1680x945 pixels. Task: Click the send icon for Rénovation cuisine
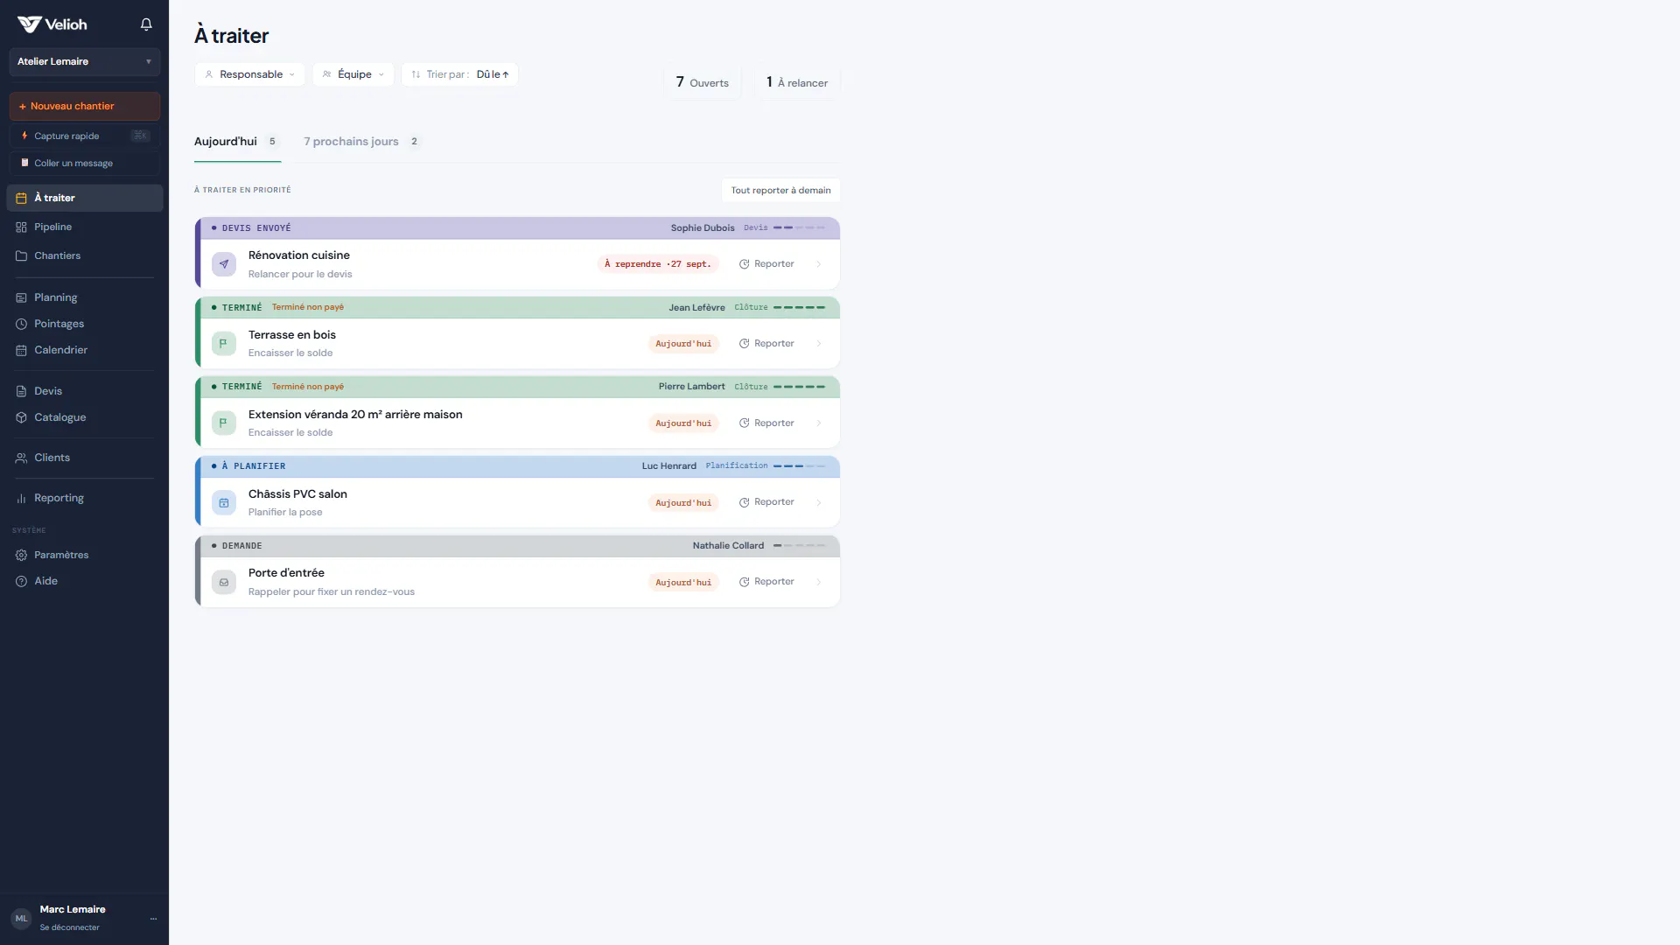click(224, 264)
